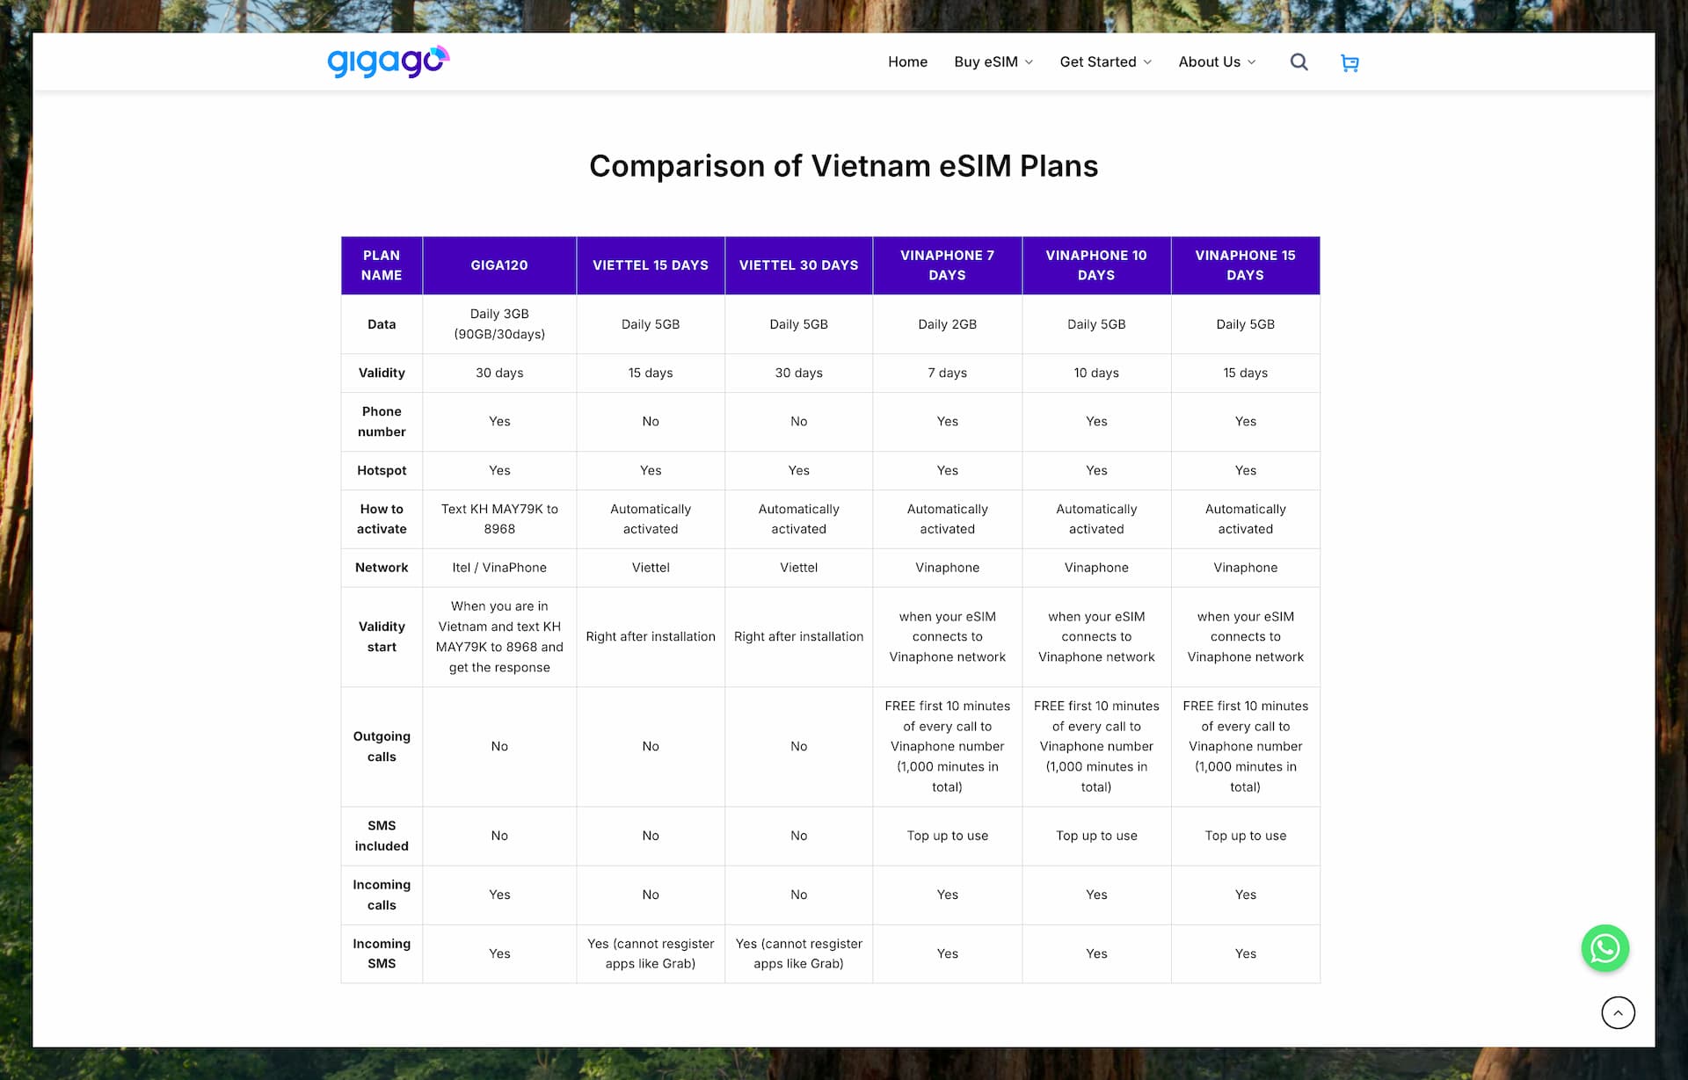Toggle VIETTEL 30 DAYS plan column
This screenshot has height=1080, width=1688.
(x=797, y=265)
